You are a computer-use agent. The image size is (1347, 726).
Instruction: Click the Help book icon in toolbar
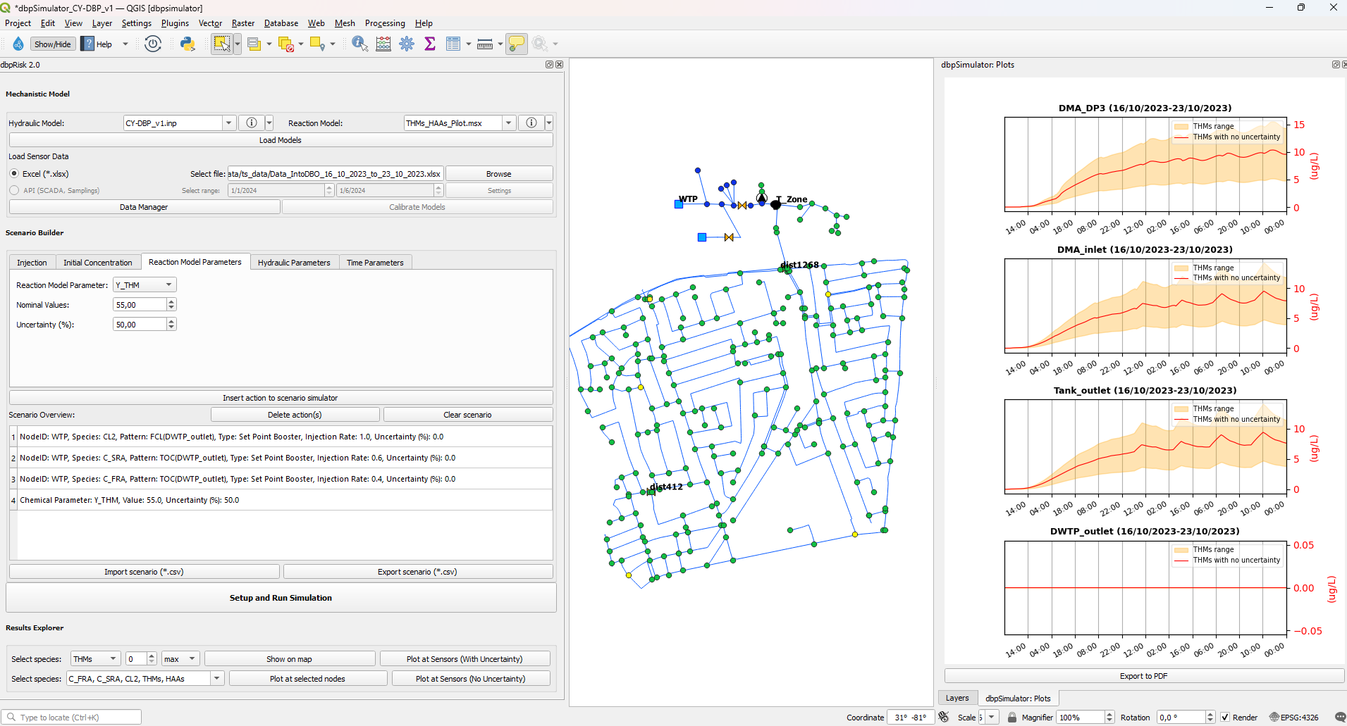coord(87,44)
